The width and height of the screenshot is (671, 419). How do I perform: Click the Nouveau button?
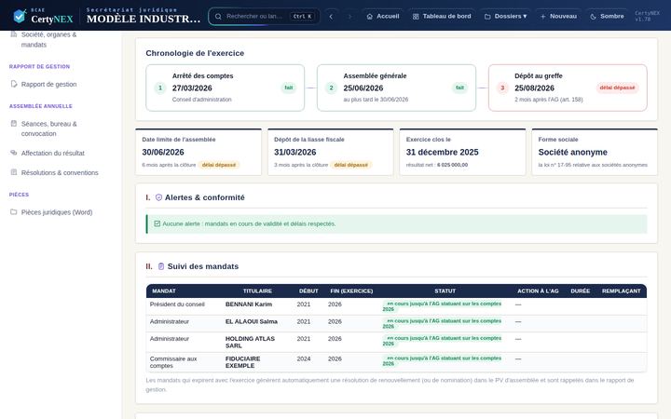coord(558,16)
